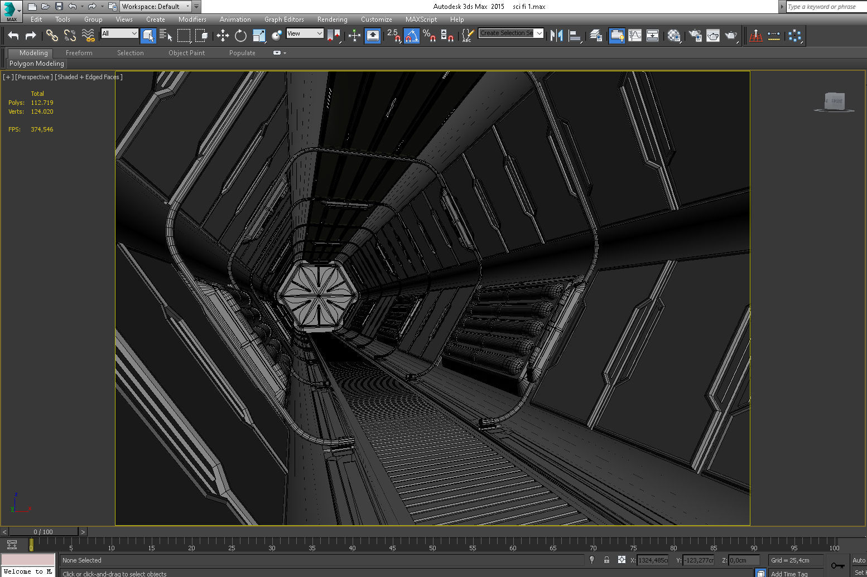Expand the Undo history dropdown arrow
Image resolution: width=867 pixels, height=577 pixels.
tap(82, 7)
